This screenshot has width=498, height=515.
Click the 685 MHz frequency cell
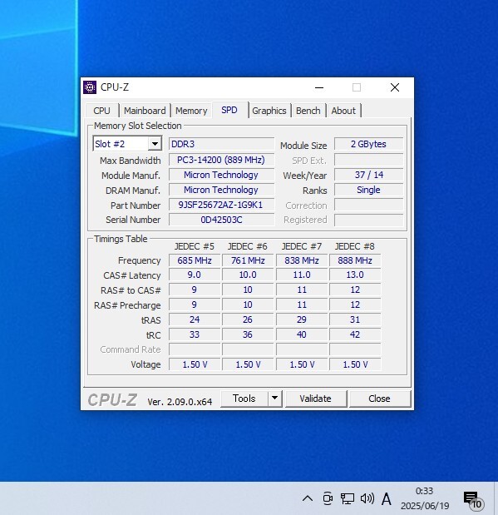coord(195,260)
